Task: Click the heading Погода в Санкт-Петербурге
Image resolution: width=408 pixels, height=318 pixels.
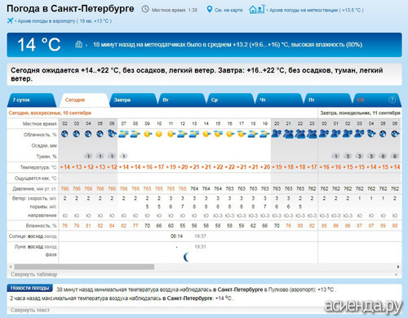Action: [70, 9]
